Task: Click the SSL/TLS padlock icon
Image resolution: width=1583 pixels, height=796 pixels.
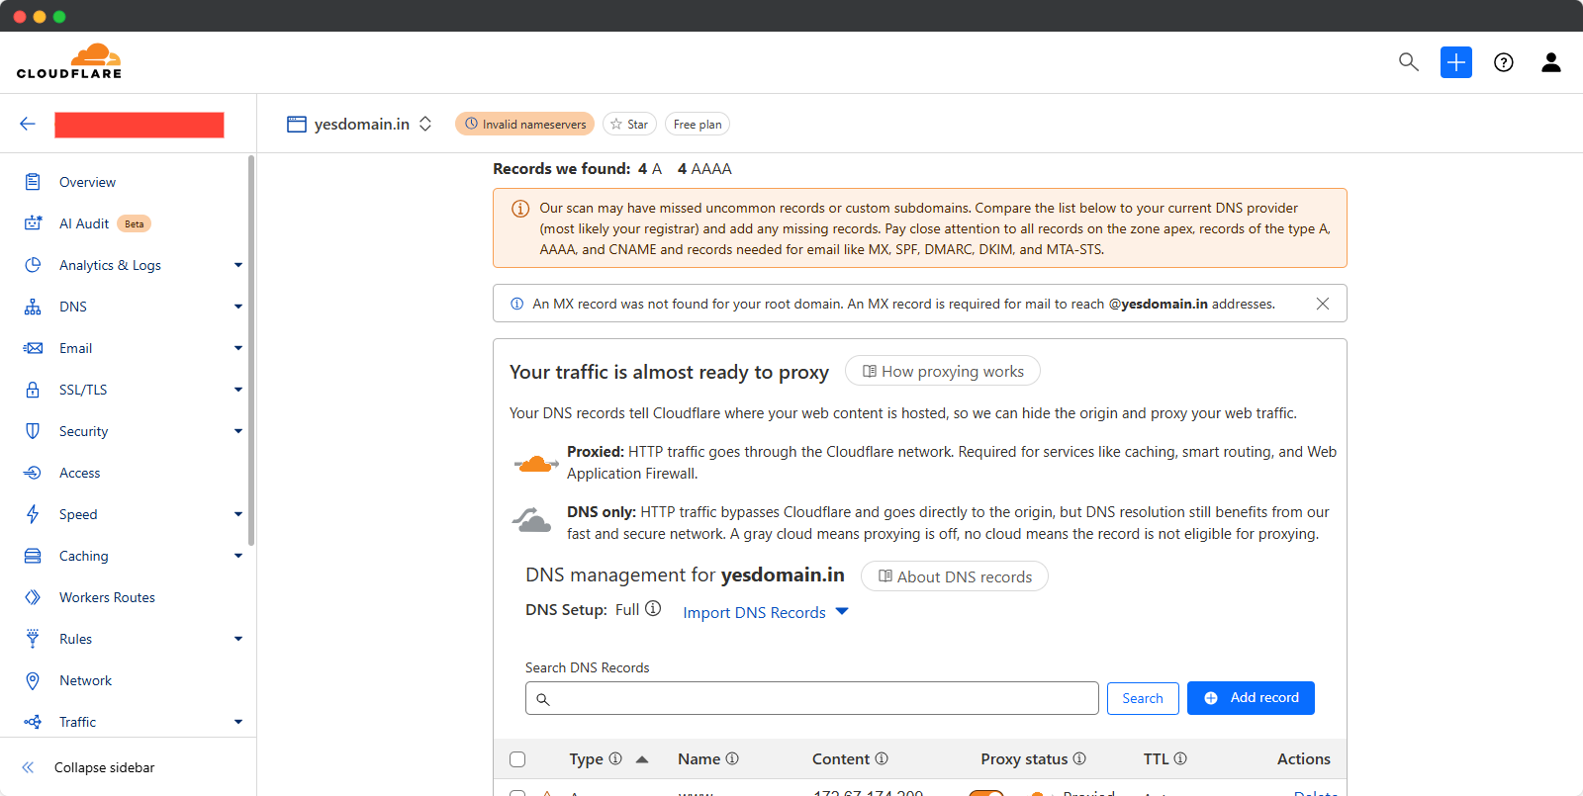Action: click(x=33, y=390)
